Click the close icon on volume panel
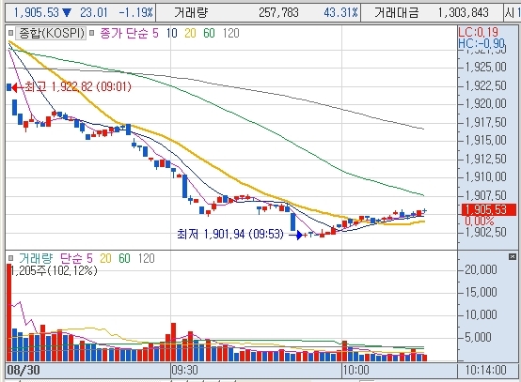This screenshot has width=521, height=382. [x=513, y=256]
